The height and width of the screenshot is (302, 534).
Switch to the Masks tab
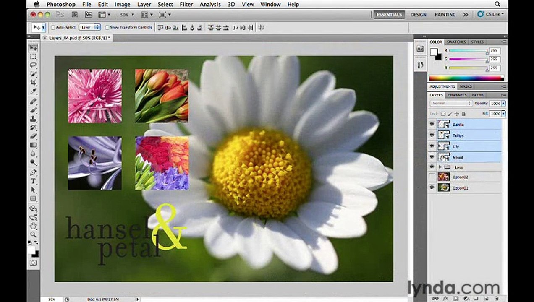[466, 86]
